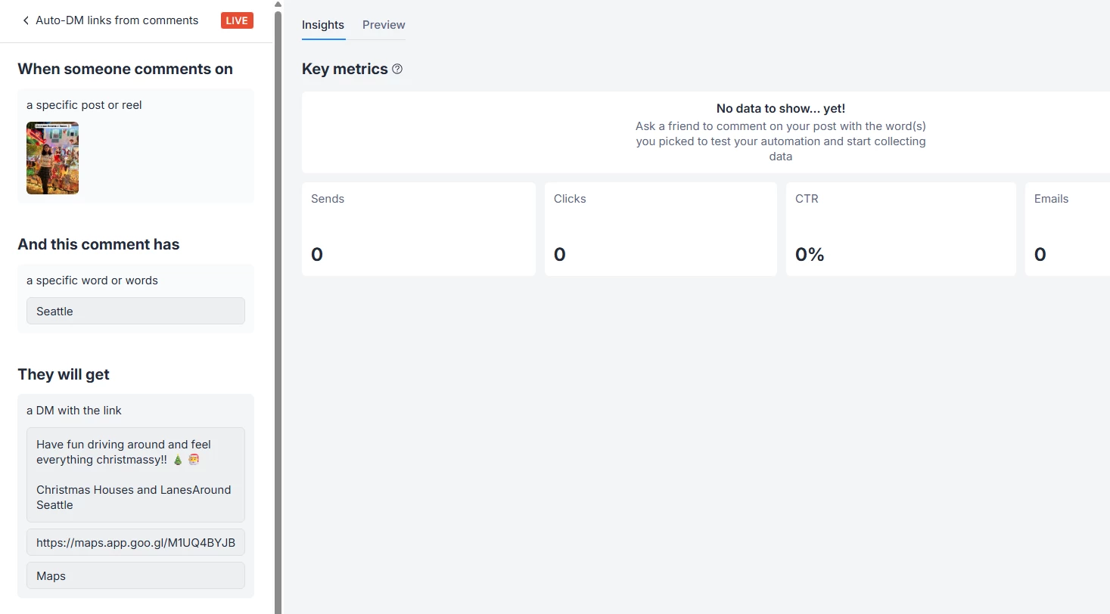1110x614 pixels.
Task: Click the DM message text box
Action: point(135,474)
